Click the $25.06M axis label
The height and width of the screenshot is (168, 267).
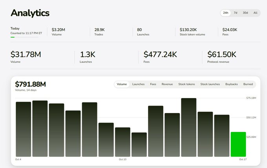(251, 137)
